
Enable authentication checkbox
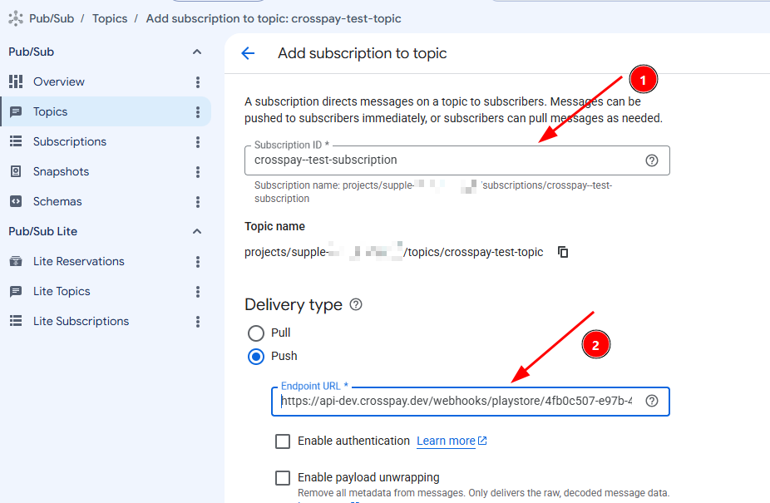(283, 441)
